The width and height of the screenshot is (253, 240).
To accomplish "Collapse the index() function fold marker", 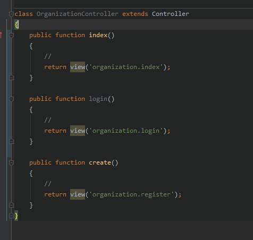I will (x=11, y=35).
